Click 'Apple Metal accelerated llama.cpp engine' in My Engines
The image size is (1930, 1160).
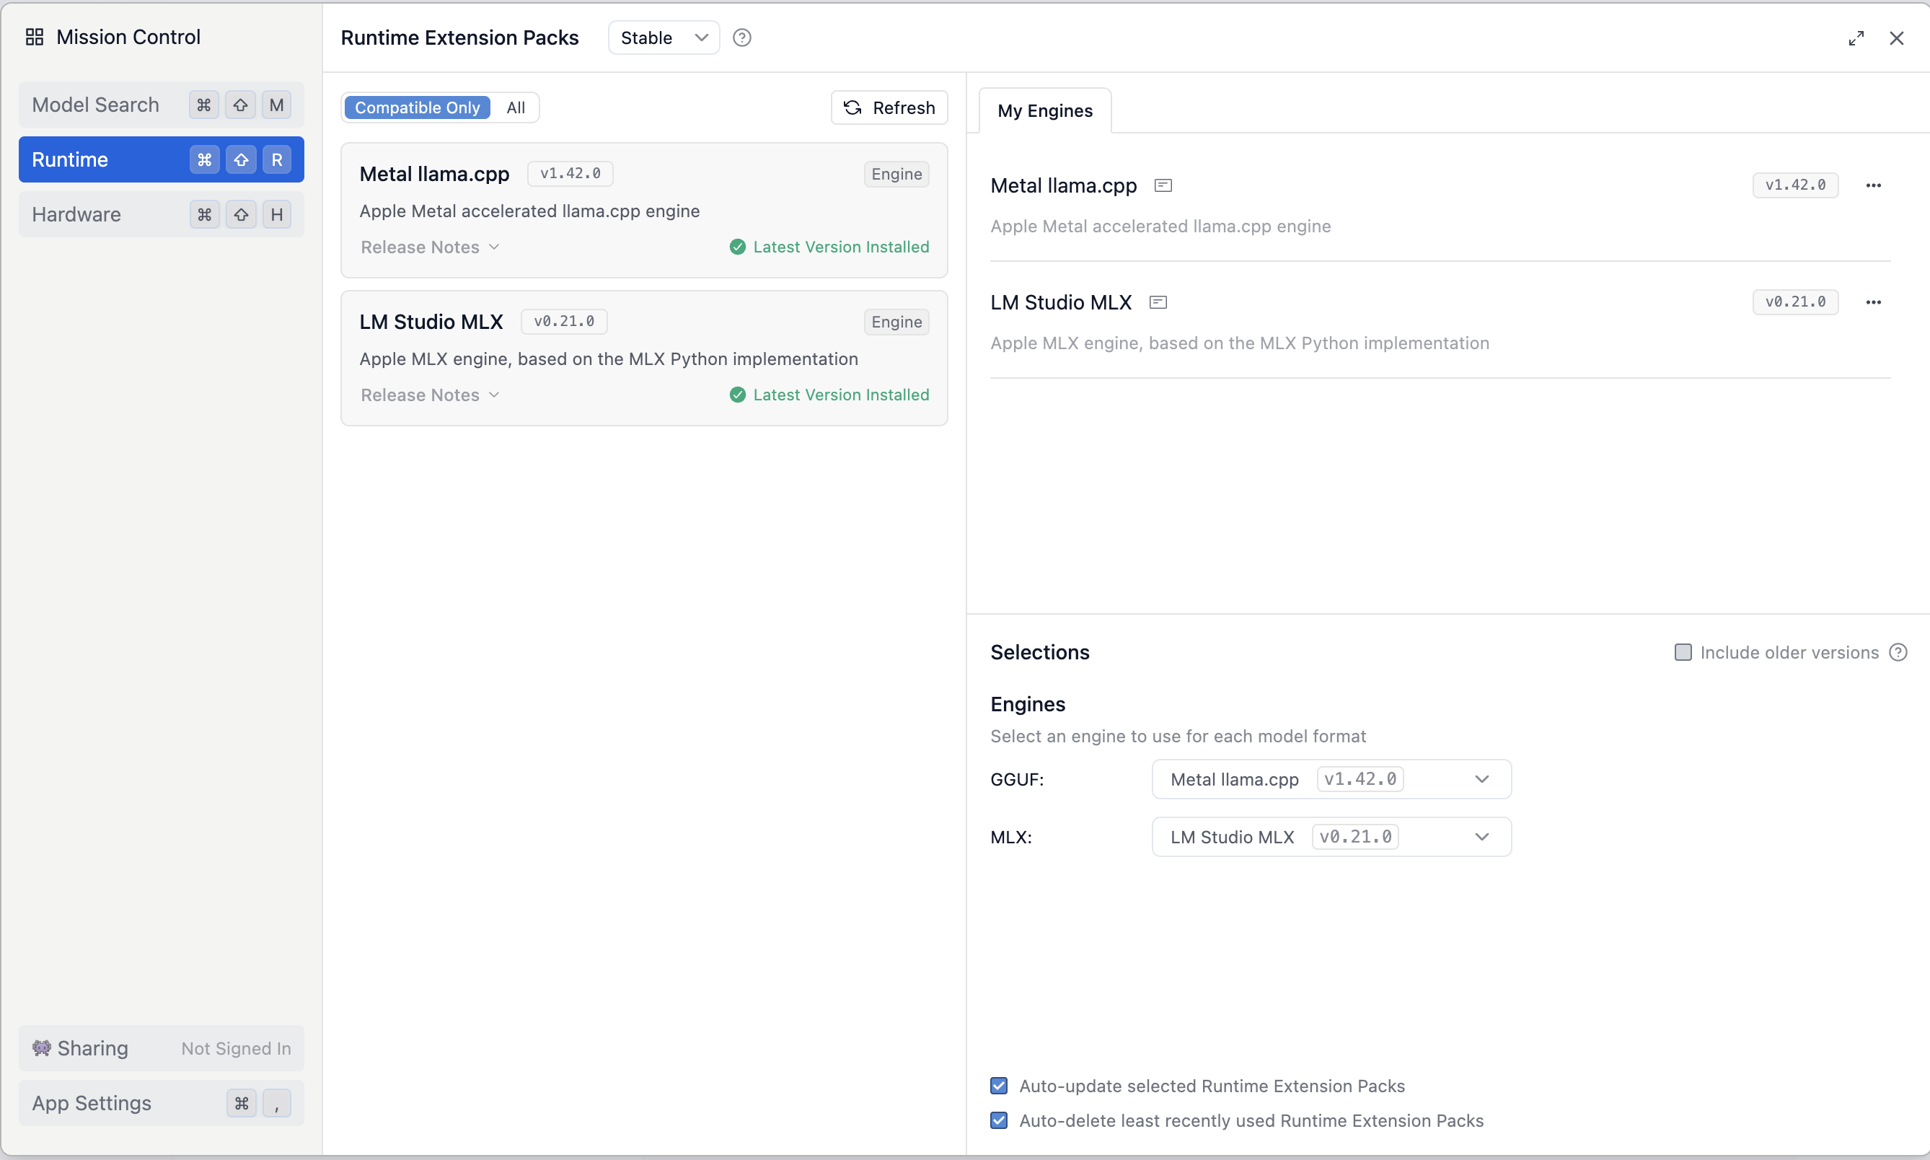(1160, 227)
